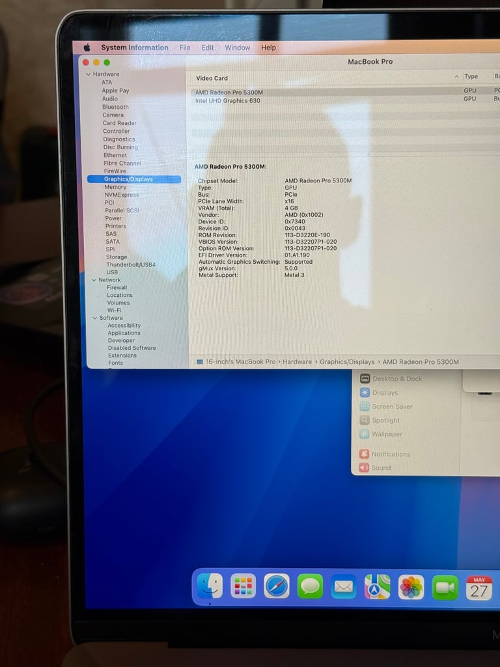Select FireWire in the sidebar

pos(115,171)
